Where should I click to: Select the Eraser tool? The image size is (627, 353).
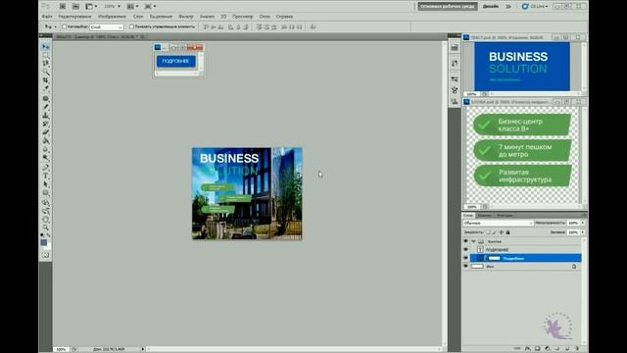click(46, 132)
